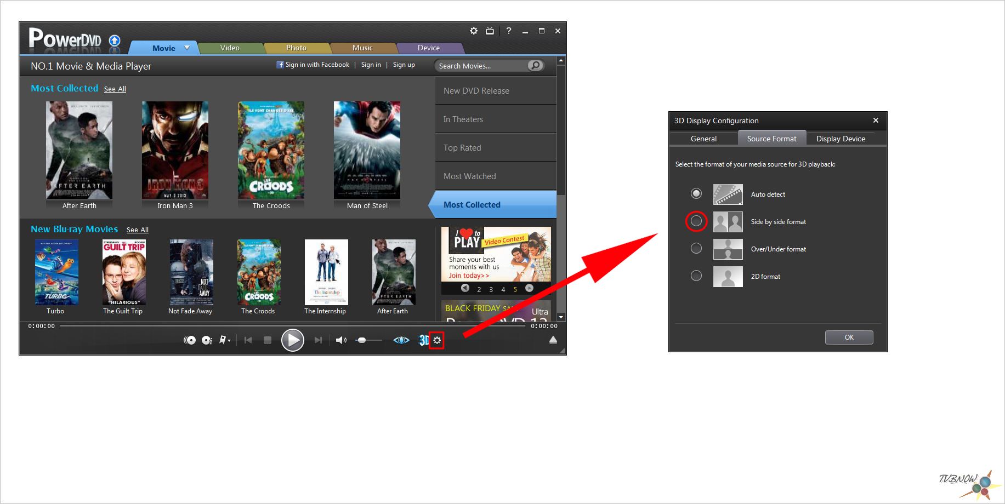The height and width of the screenshot is (504, 1005).
Task: Select In Theaters category
Action: pyautogui.click(x=496, y=119)
